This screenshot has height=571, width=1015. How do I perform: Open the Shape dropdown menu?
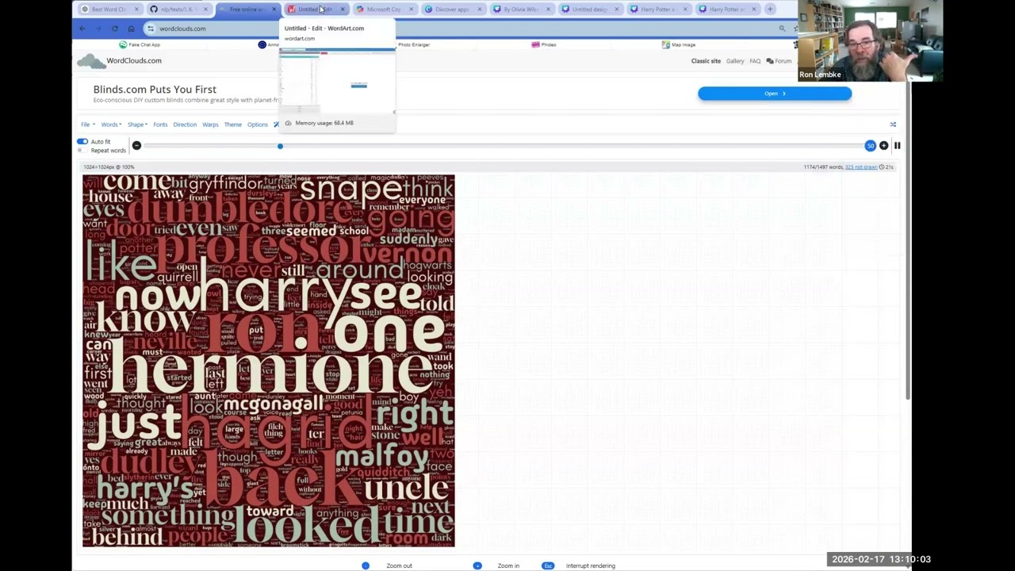coord(137,125)
